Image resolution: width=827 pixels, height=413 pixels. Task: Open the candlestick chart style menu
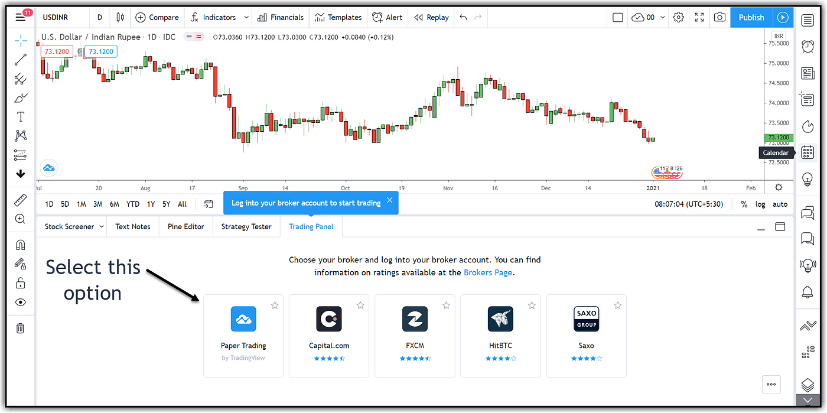121,17
